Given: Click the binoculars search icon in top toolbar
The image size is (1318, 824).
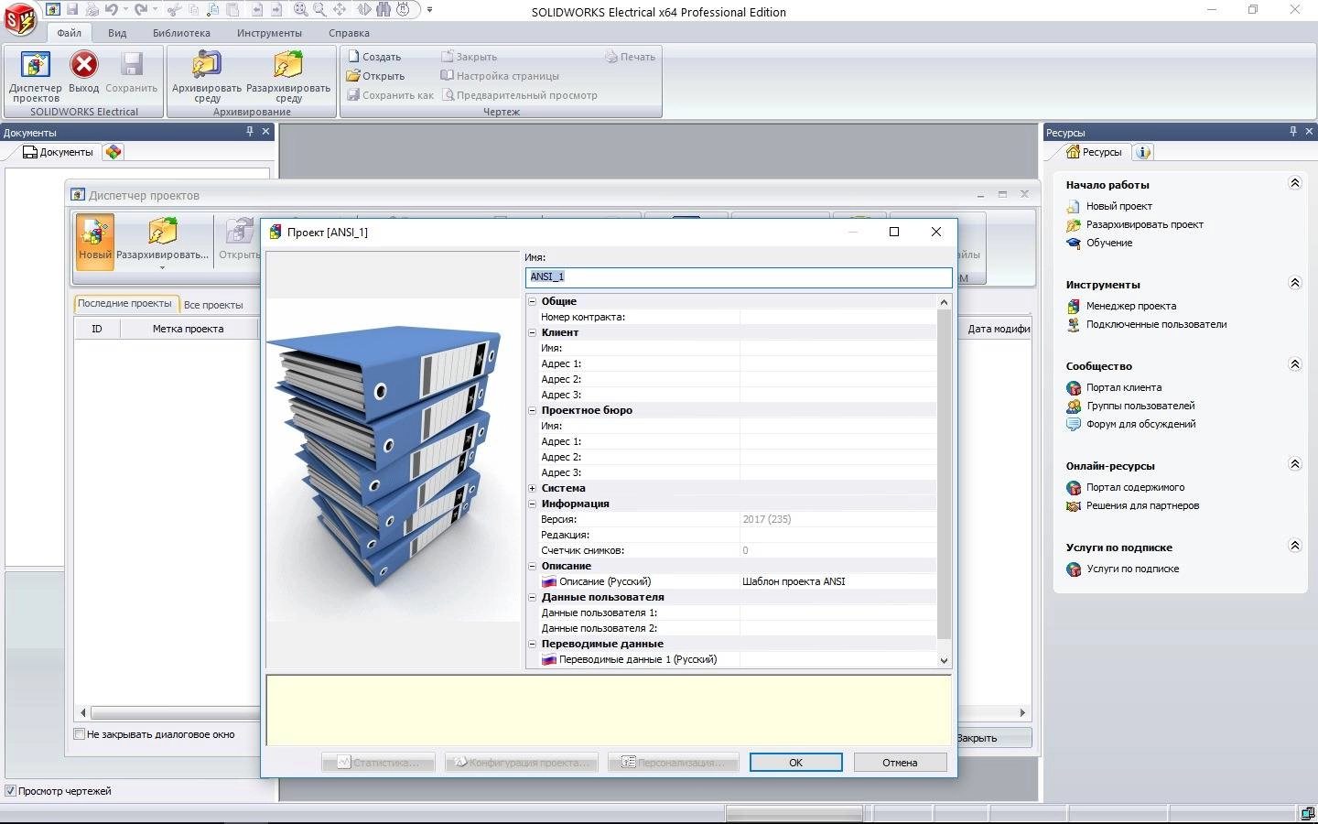Looking at the screenshot, I should (x=384, y=10).
